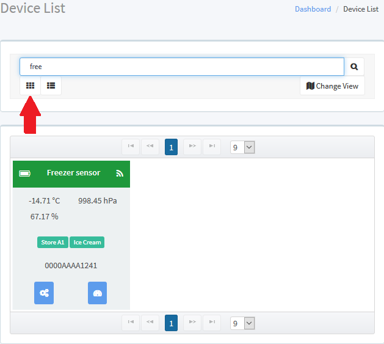
Task: Go to last page in bottom paginator
Action: (212, 323)
